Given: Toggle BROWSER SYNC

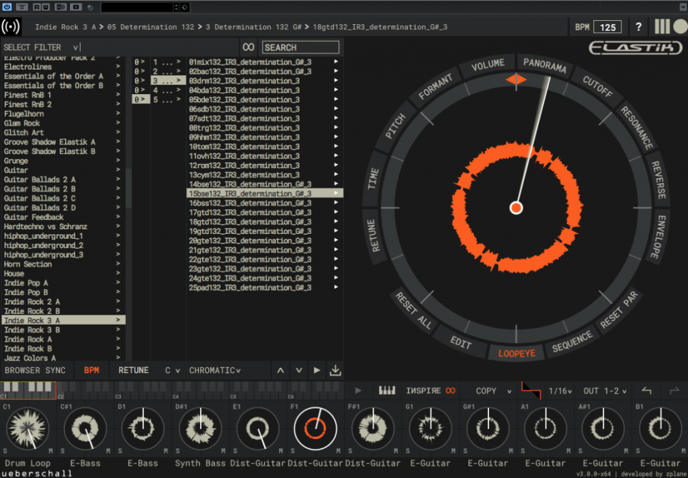Looking at the screenshot, I should [36, 370].
